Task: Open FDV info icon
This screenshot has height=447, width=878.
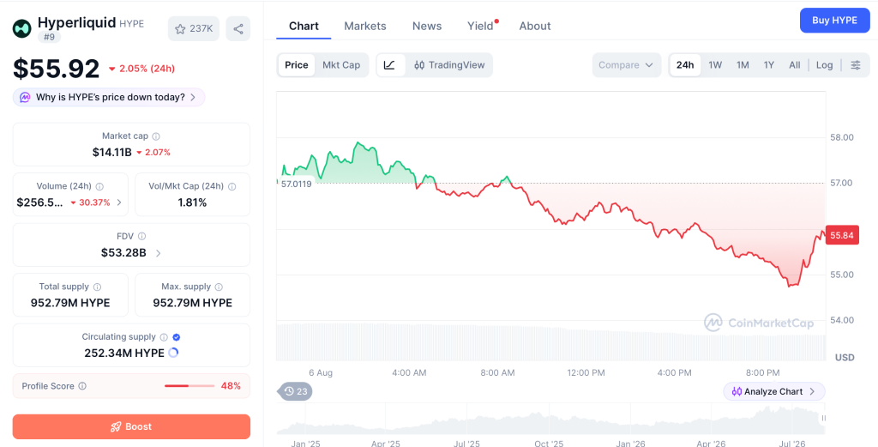Action: point(141,237)
